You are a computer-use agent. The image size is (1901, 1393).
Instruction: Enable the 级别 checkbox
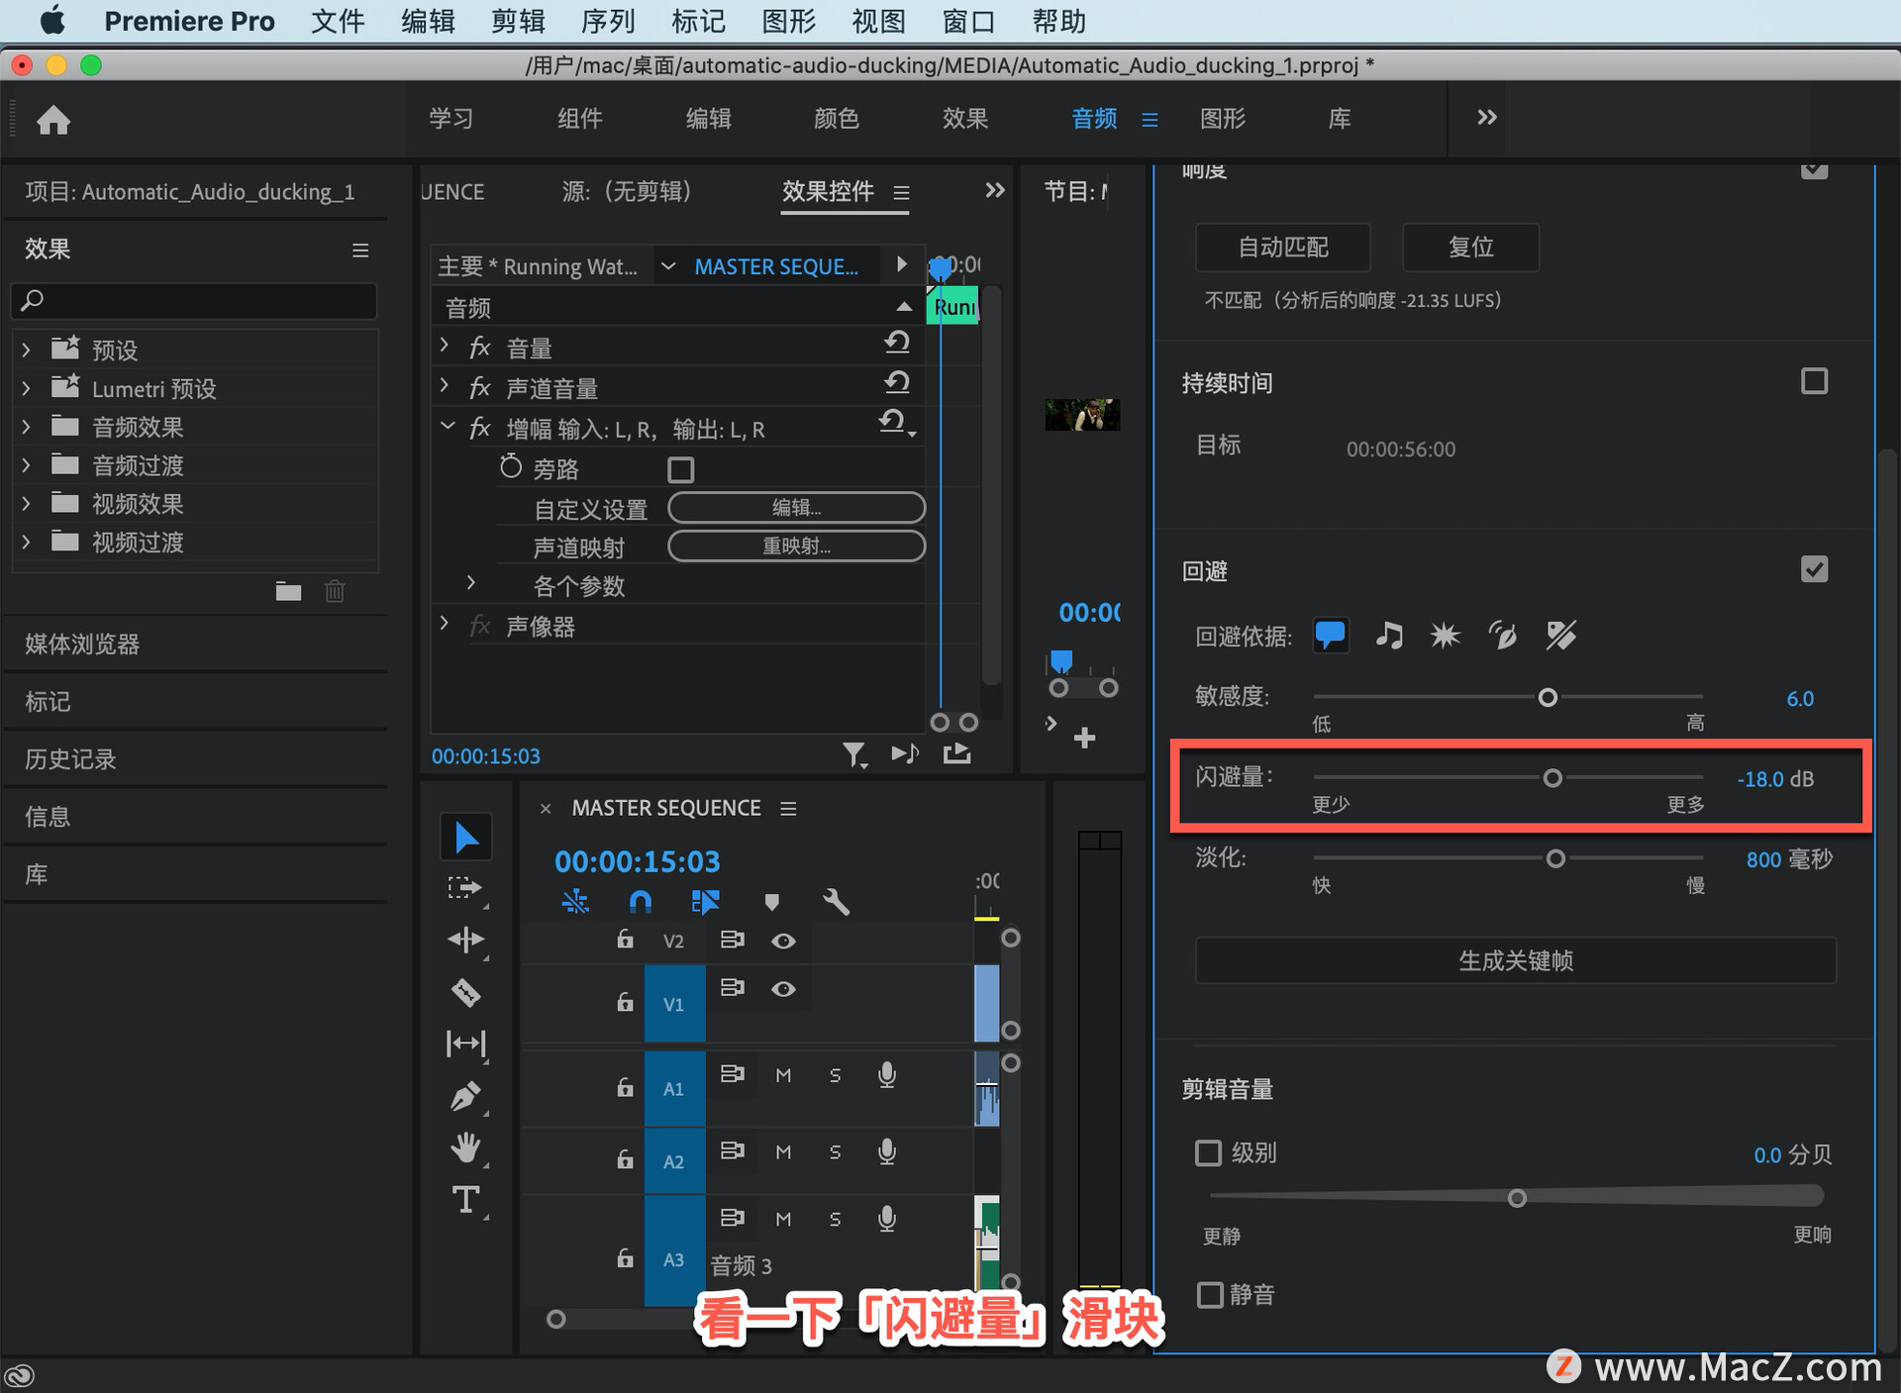tap(1209, 1153)
